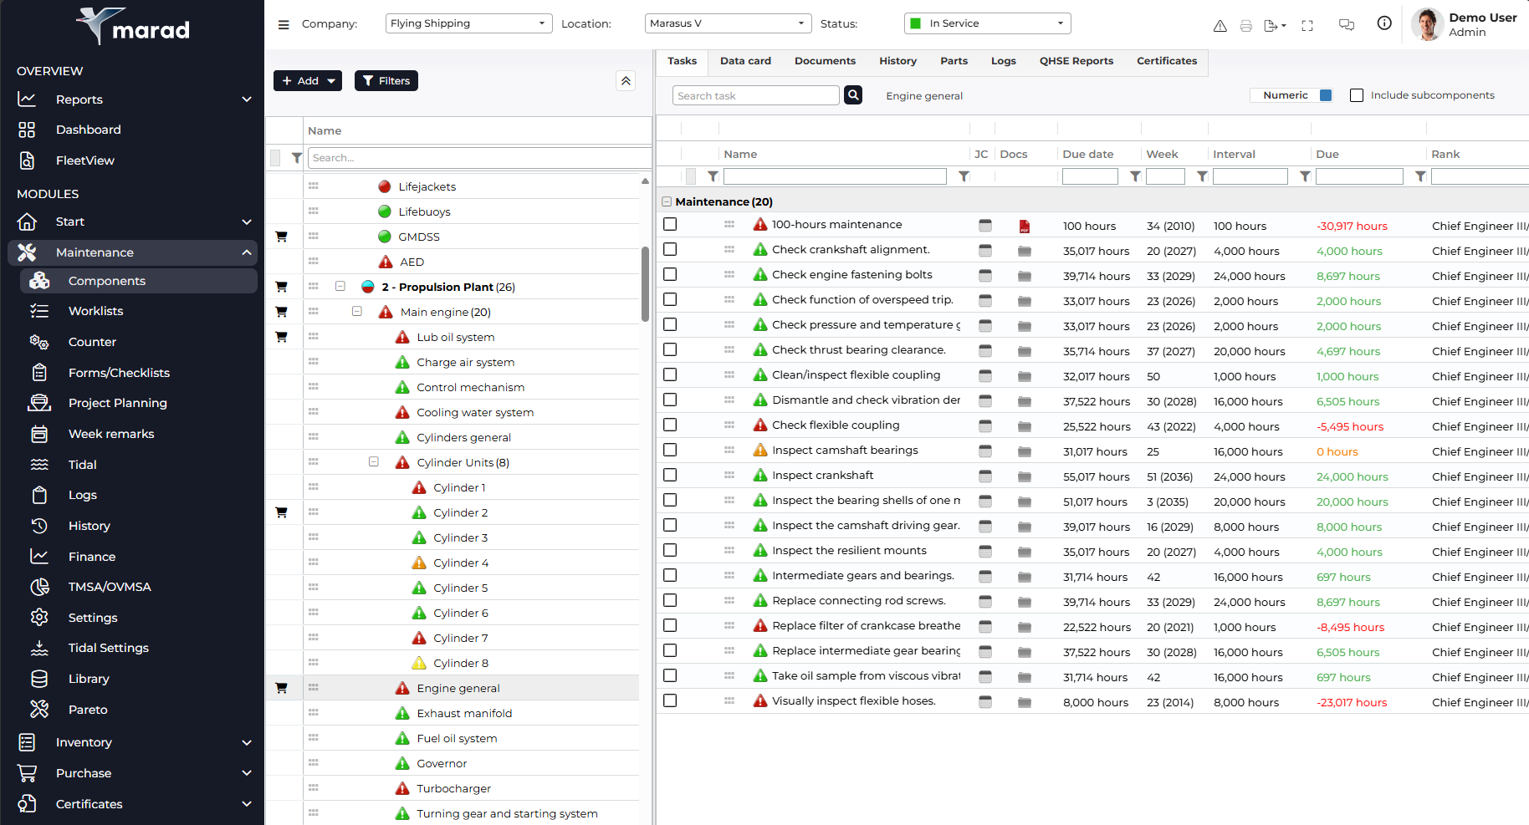Open the alerts warning triangle icon
1529x825 pixels.
[x=1220, y=26]
